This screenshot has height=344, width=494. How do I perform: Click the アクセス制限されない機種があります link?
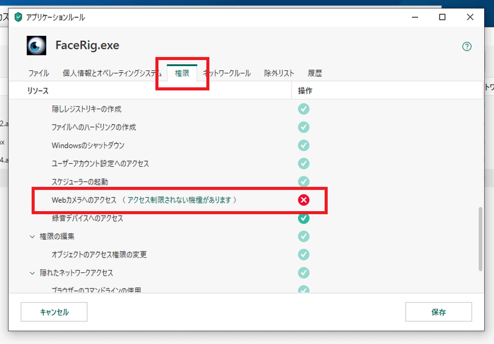click(179, 200)
